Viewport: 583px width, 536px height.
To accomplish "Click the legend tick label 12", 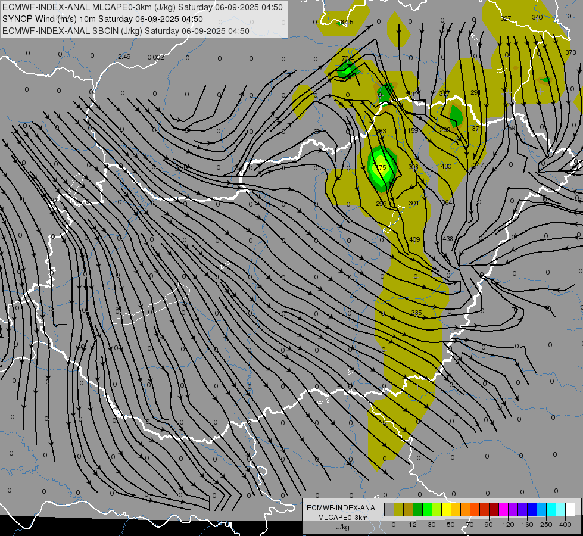I will coord(413,525).
